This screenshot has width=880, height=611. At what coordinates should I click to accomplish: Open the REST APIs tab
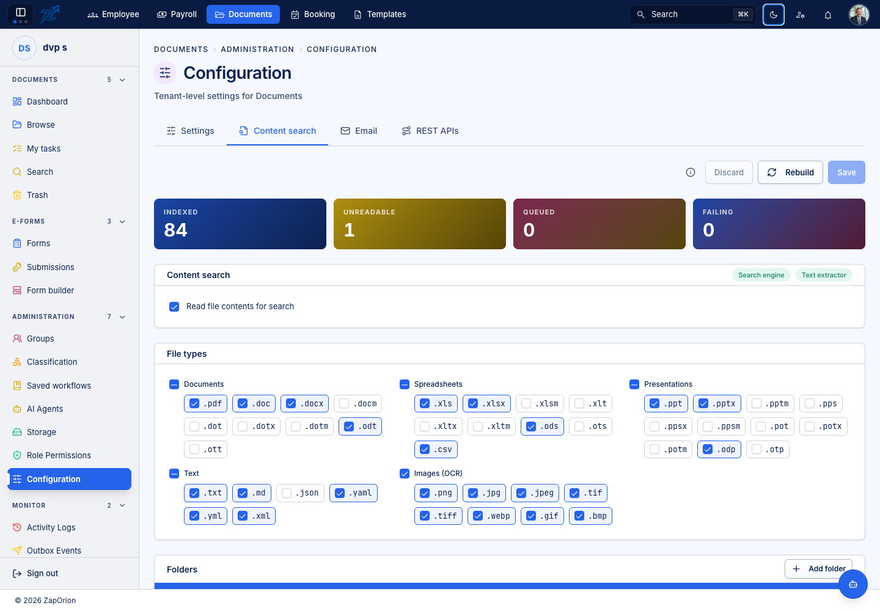coord(430,131)
